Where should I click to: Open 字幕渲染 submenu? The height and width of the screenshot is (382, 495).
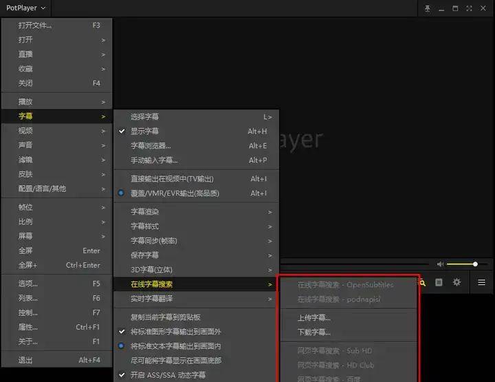pyautogui.click(x=196, y=212)
